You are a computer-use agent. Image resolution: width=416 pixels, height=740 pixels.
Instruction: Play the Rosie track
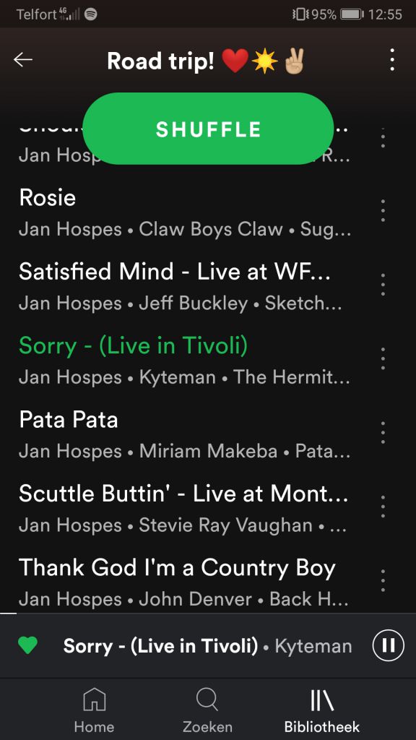click(x=185, y=212)
